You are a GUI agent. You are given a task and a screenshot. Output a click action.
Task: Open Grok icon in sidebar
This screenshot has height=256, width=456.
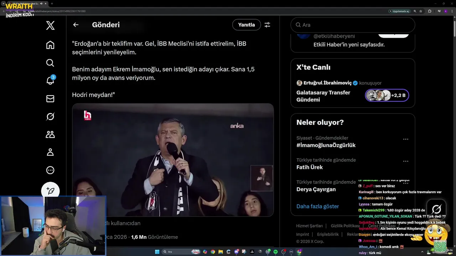(50, 117)
